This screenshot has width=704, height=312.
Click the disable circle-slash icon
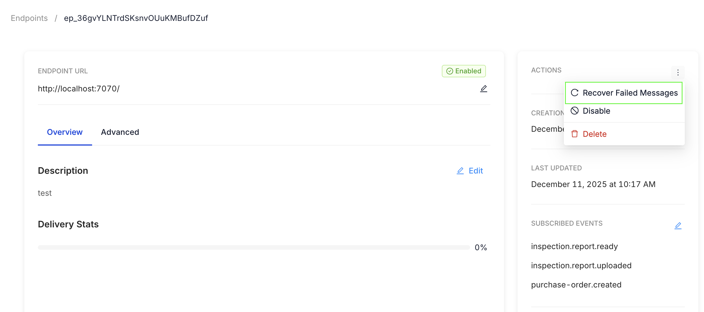574,111
